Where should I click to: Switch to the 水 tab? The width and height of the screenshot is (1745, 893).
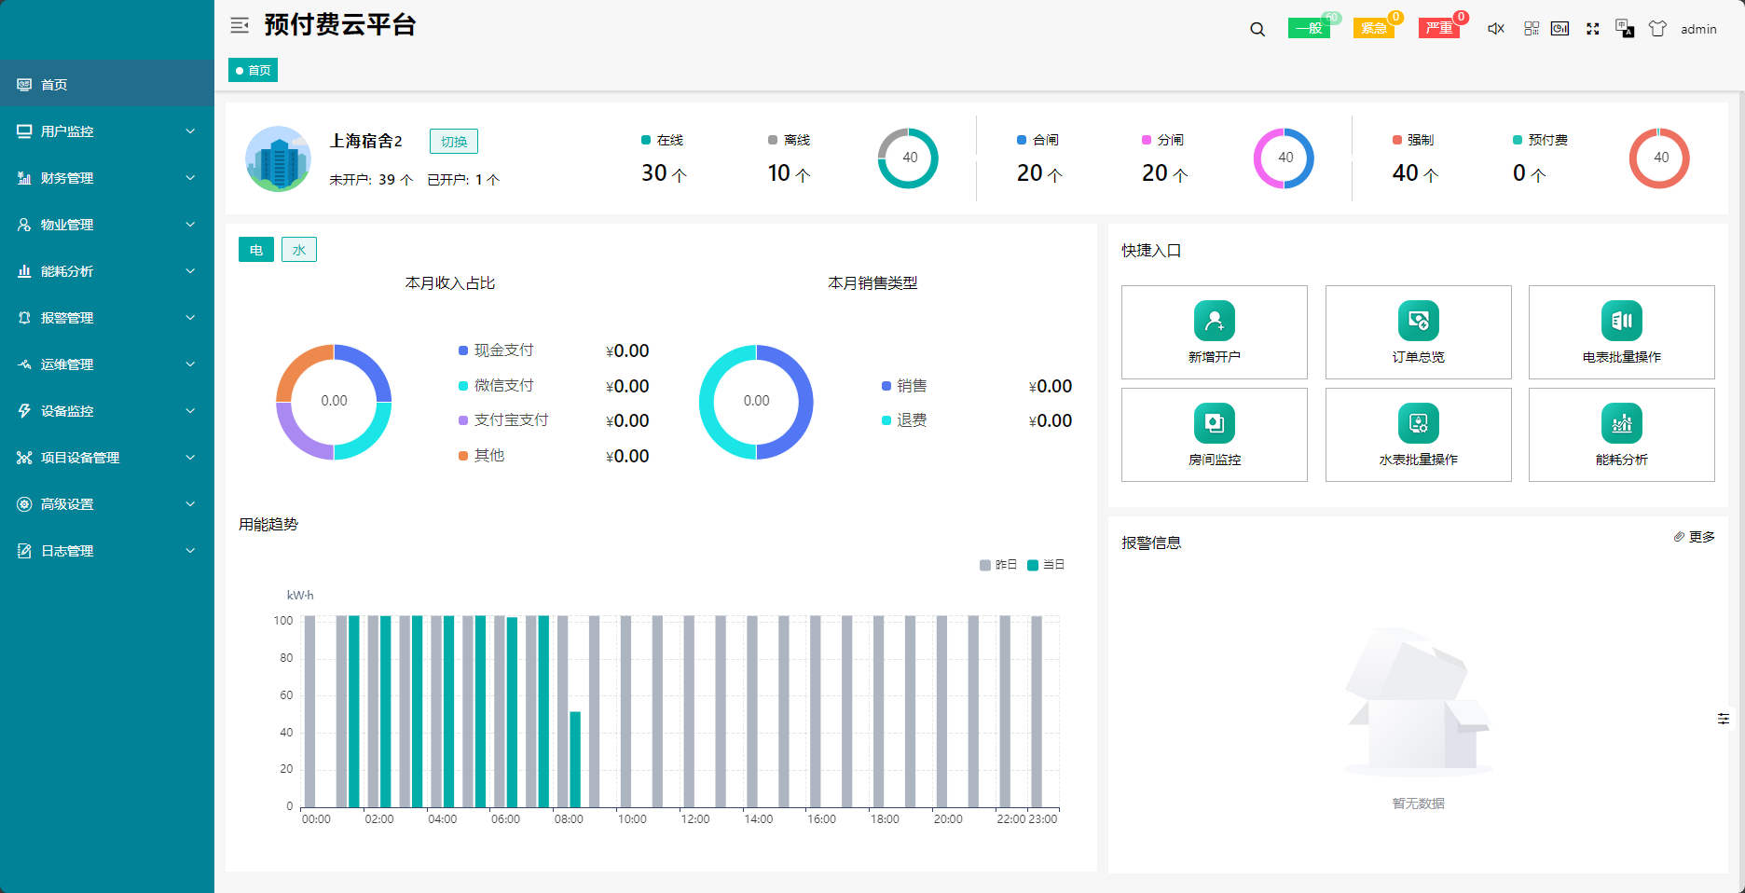(x=299, y=250)
